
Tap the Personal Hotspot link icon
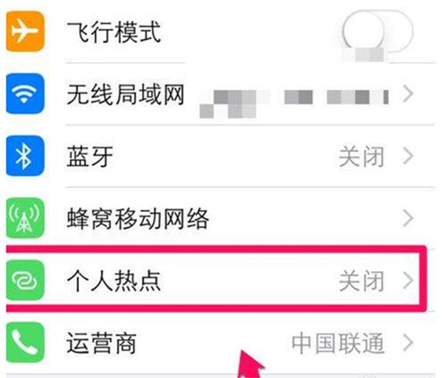[26, 280]
